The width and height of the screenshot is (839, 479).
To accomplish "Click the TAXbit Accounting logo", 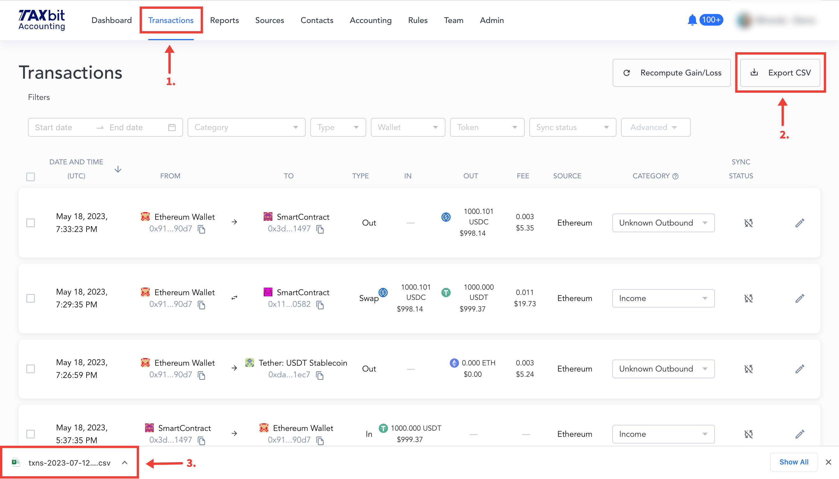I will (42, 20).
